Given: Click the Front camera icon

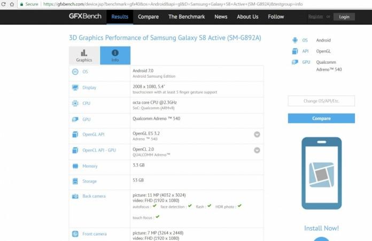Looking at the screenshot, I should pos(75,234).
